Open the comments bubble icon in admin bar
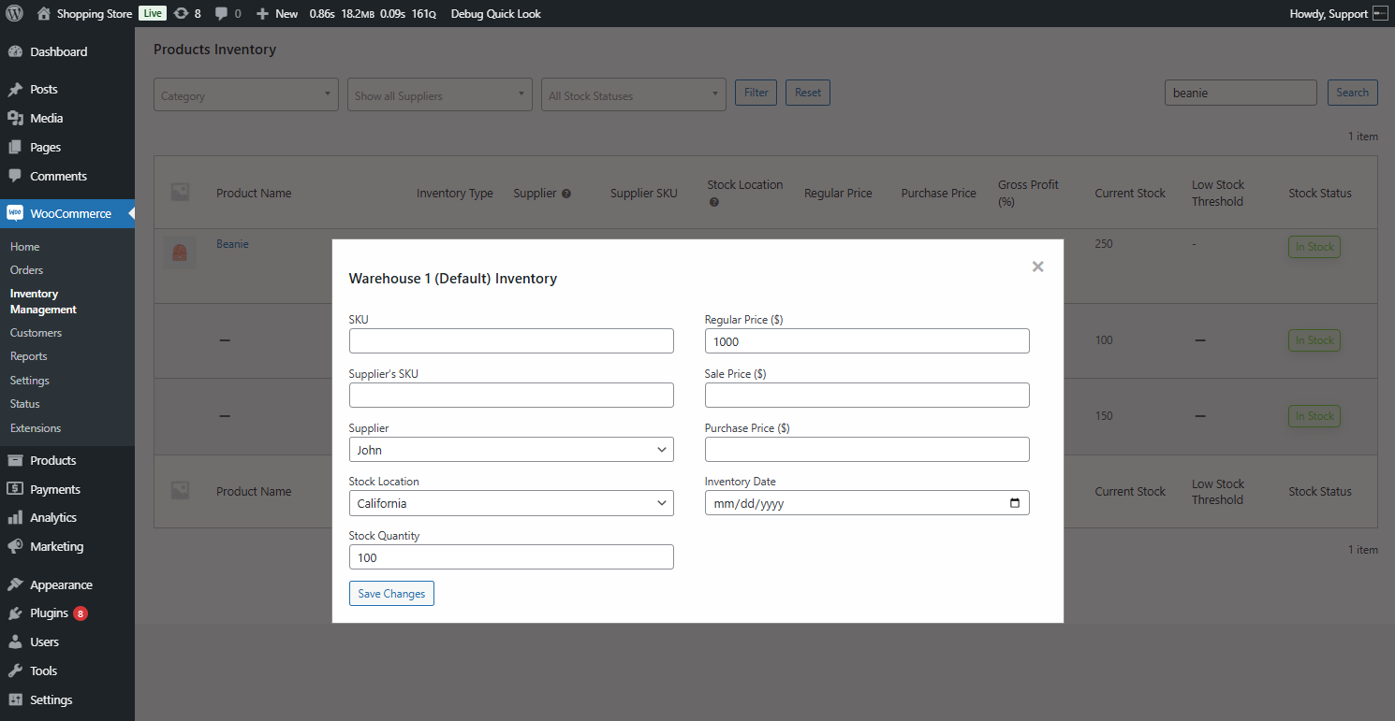The height and width of the screenshot is (721, 1395). (x=221, y=14)
